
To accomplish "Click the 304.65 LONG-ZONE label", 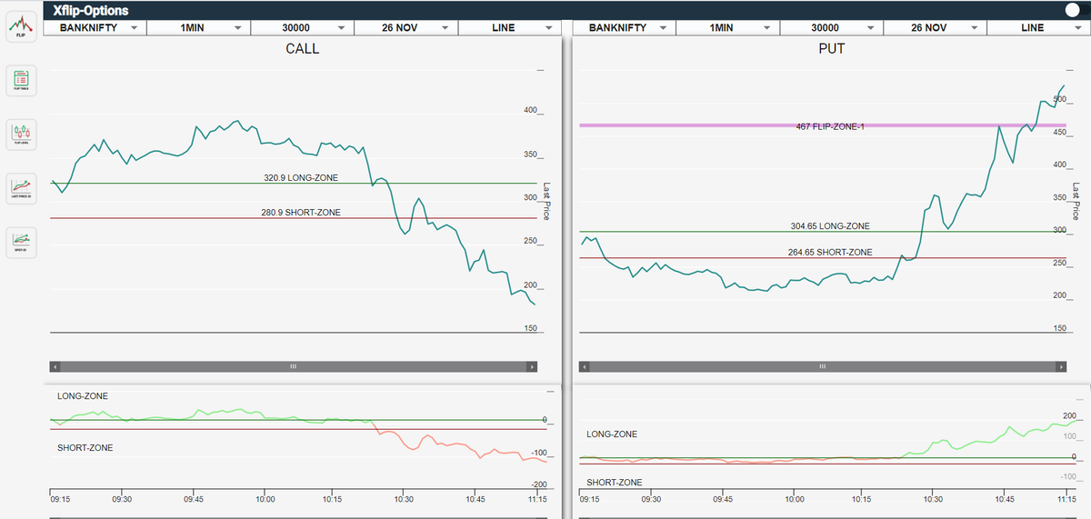I will click(830, 225).
